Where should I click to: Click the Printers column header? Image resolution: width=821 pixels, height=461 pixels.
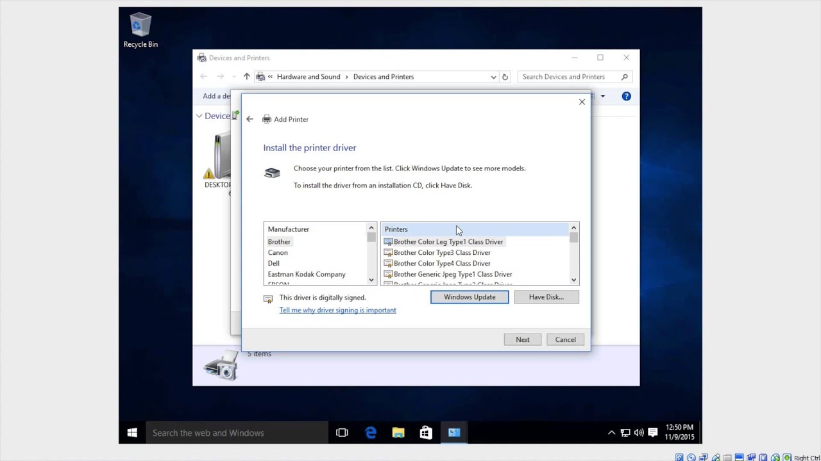click(x=474, y=229)
